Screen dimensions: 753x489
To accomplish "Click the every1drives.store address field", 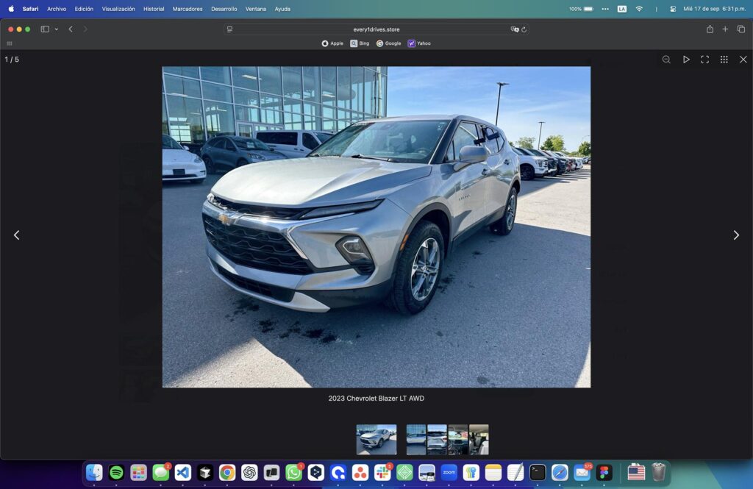I will click(x=375, y=29).
